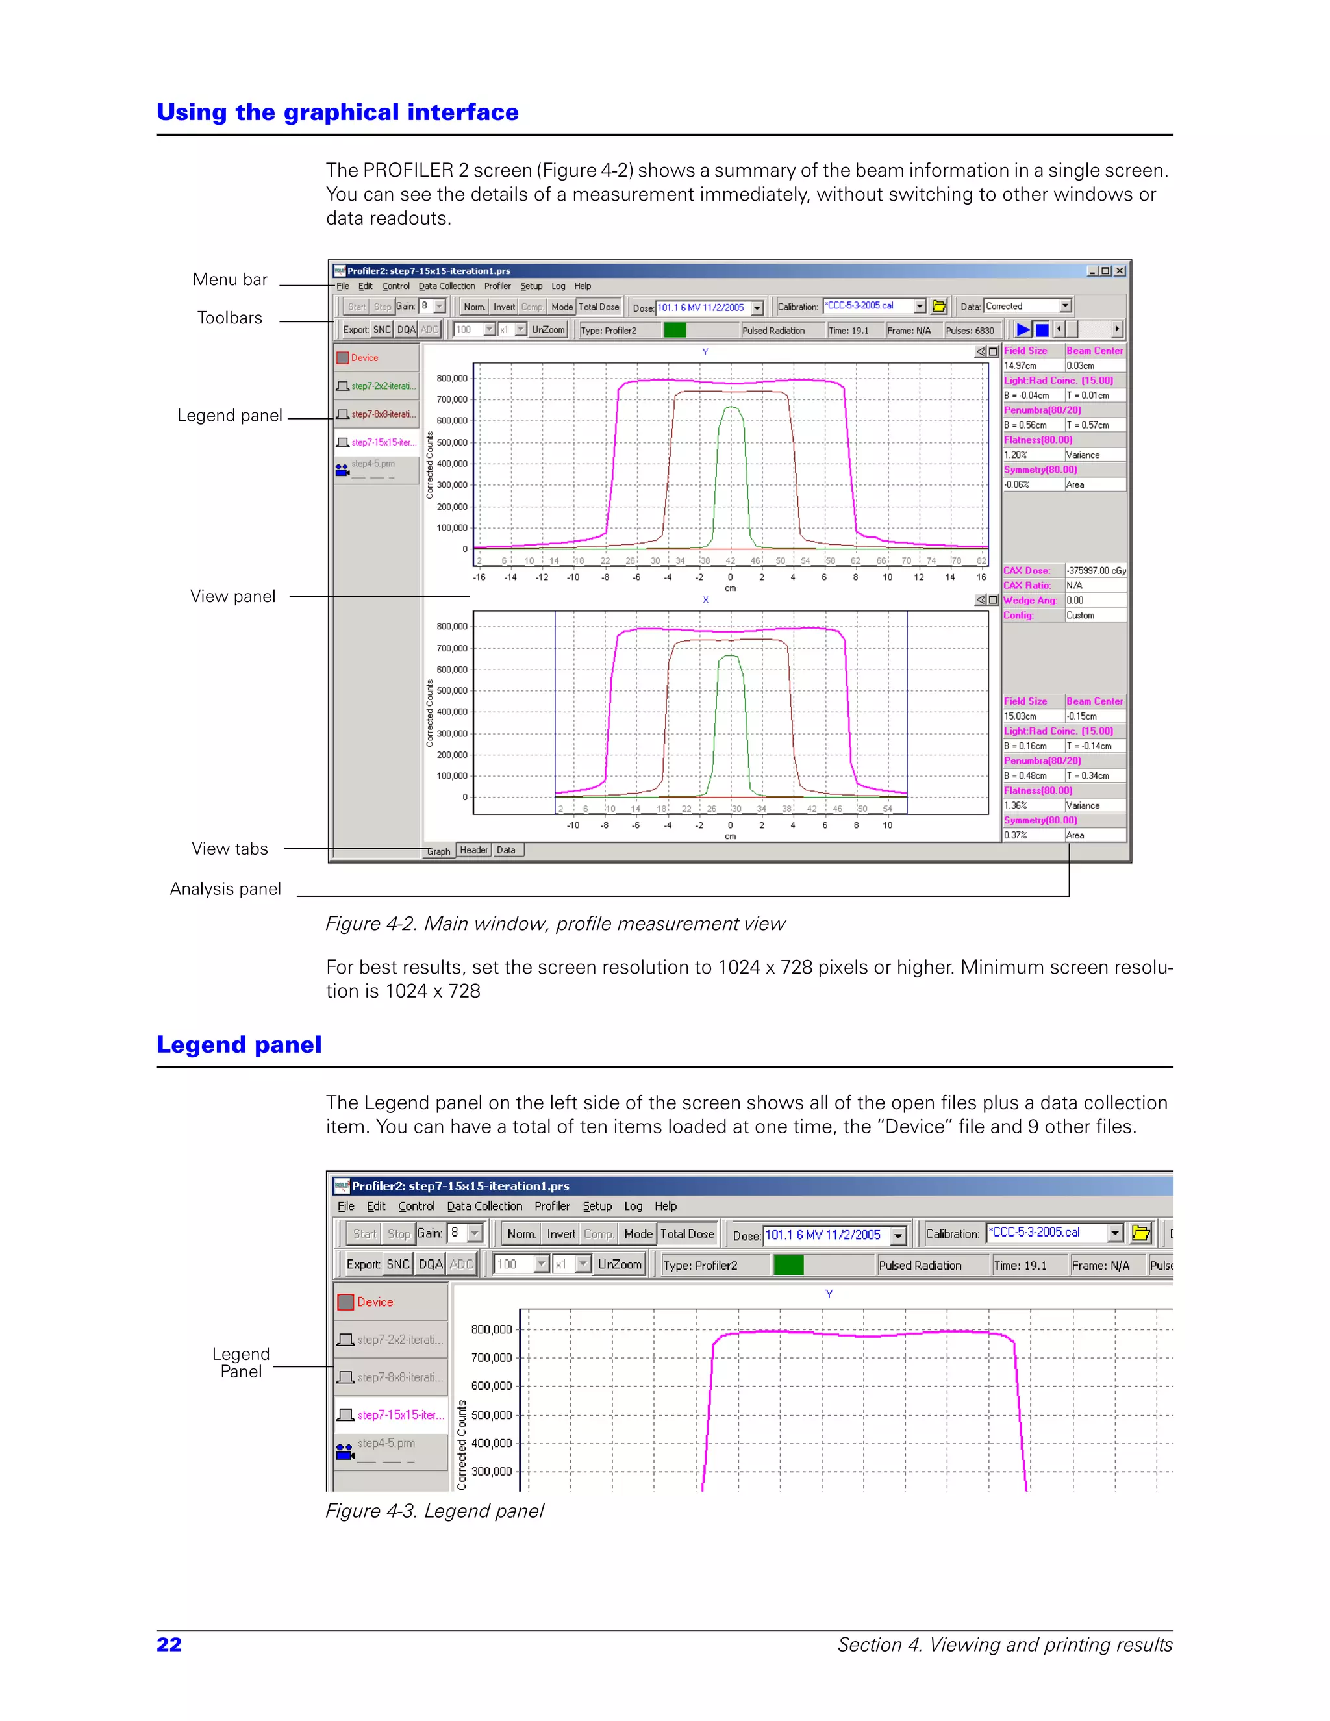Screen dimensions: 1330x1721
Task: Open the Data Corrected dropdown in Figure 4-2
Action: point(1065,306)
